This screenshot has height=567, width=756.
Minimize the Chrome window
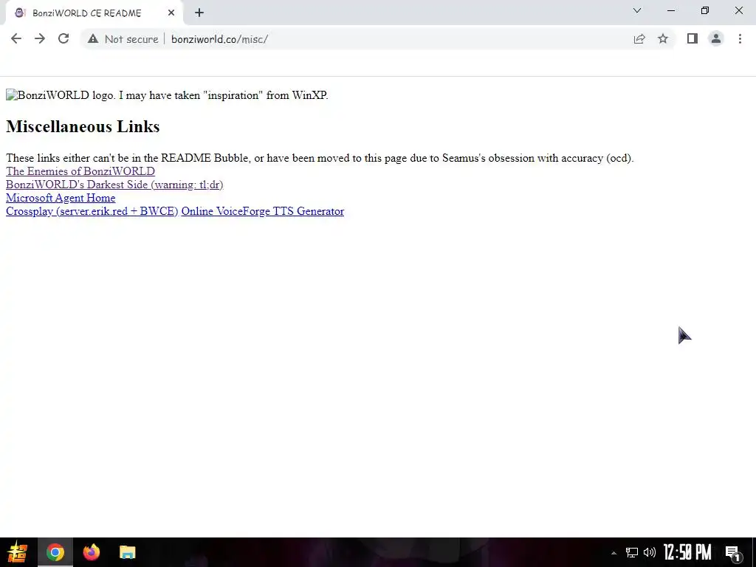pos(671,10)
